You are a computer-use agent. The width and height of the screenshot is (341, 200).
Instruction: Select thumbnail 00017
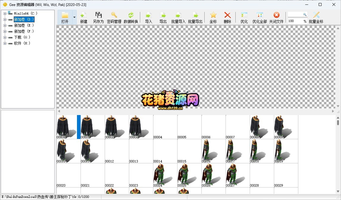(x=237, y=151)
